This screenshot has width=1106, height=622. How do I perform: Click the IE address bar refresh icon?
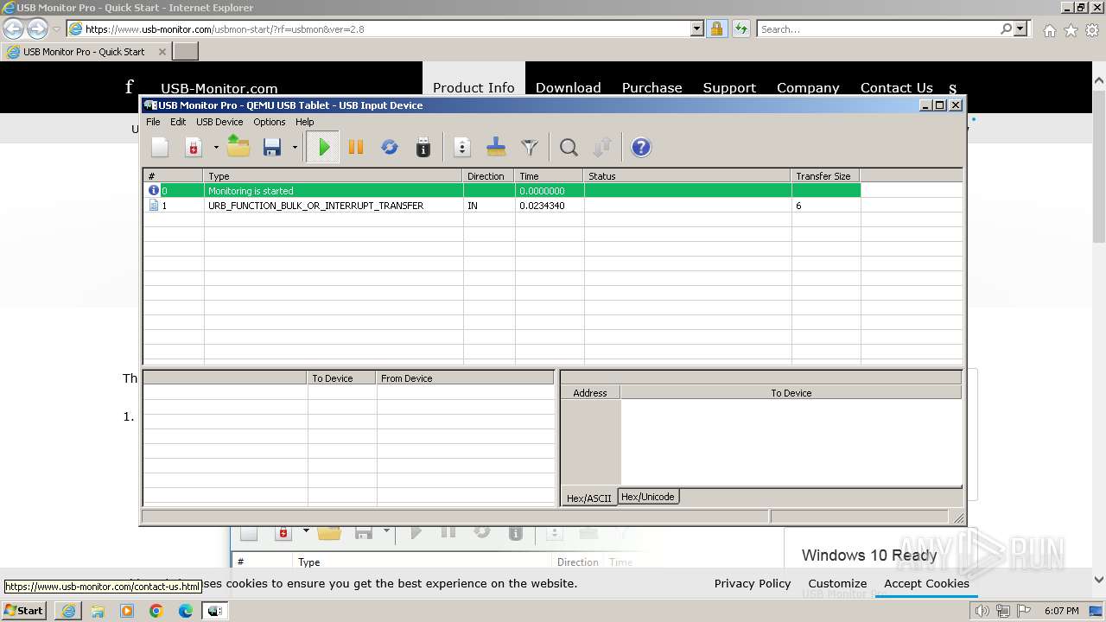pos(741,29)
